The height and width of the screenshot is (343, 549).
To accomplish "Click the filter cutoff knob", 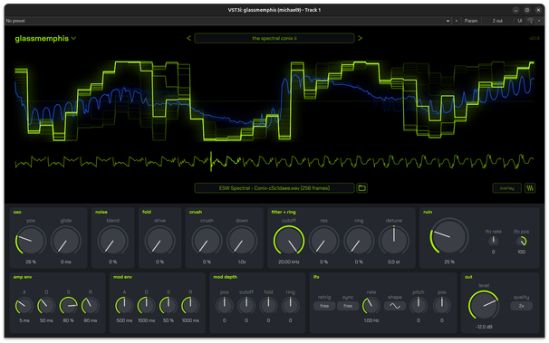I will pyautogui.click(x=289, y=241).
